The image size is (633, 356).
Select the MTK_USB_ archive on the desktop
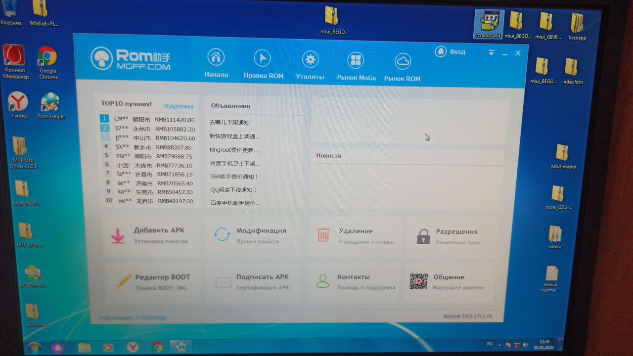click(x=28, y=234)
